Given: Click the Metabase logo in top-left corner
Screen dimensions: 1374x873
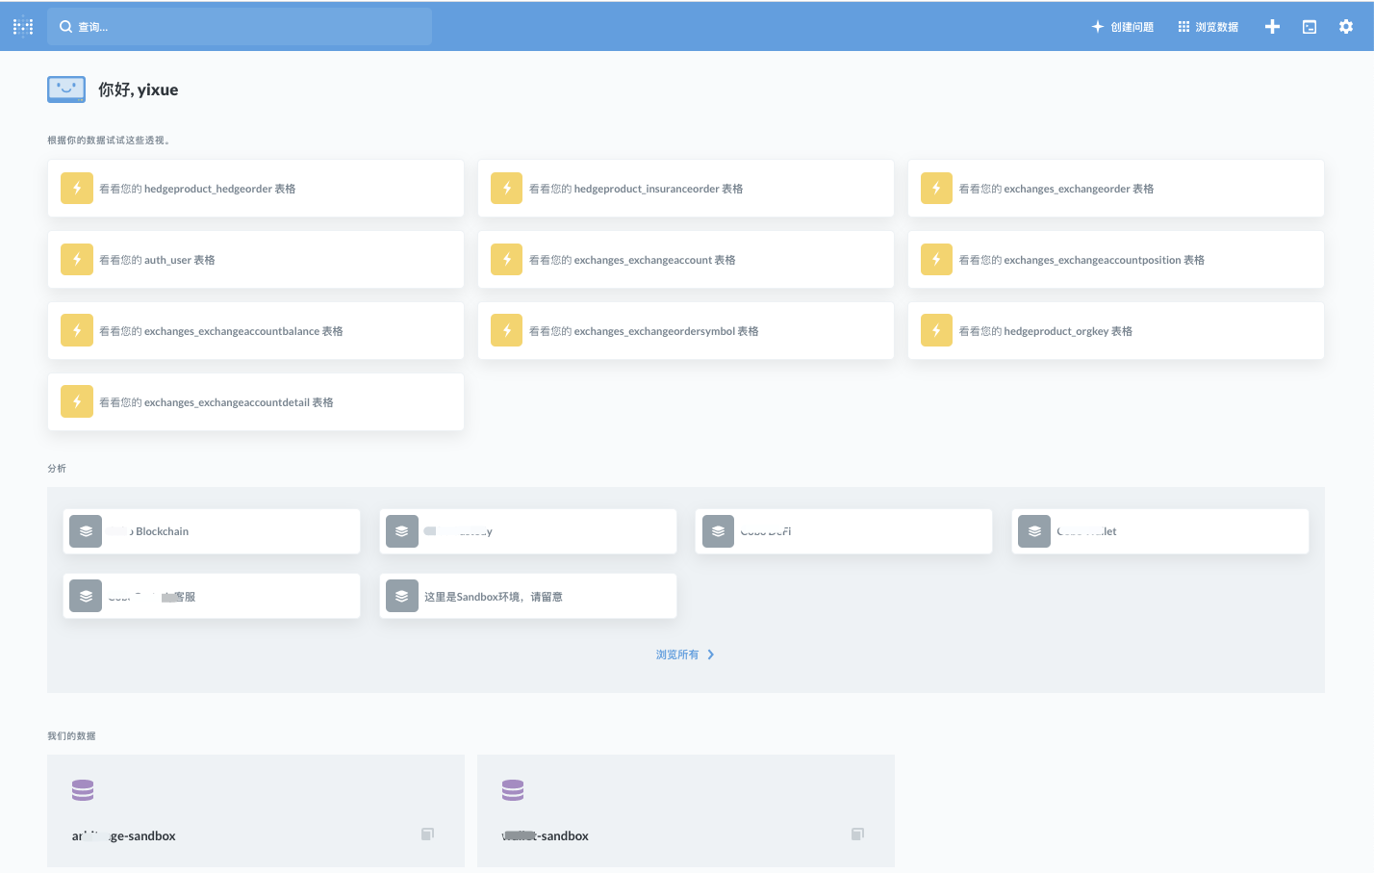Looking at the screenshot, I should click(21, 26).
